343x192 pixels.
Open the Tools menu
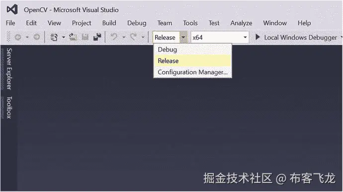pos(190,23)
